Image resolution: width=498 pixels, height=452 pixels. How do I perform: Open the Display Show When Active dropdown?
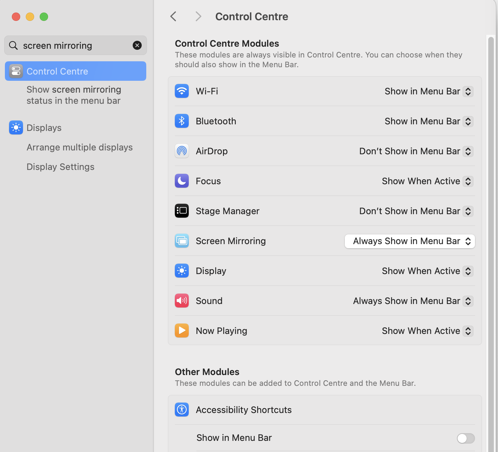(x=428, y=271)
